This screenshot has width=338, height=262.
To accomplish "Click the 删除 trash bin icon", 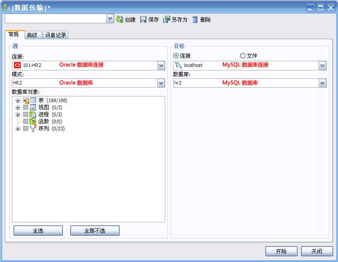I will (195, 19).
